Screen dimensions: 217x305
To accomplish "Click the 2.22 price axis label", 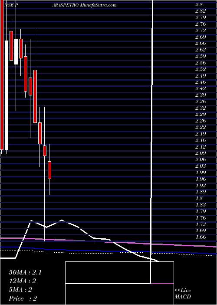I will [201, 127].
